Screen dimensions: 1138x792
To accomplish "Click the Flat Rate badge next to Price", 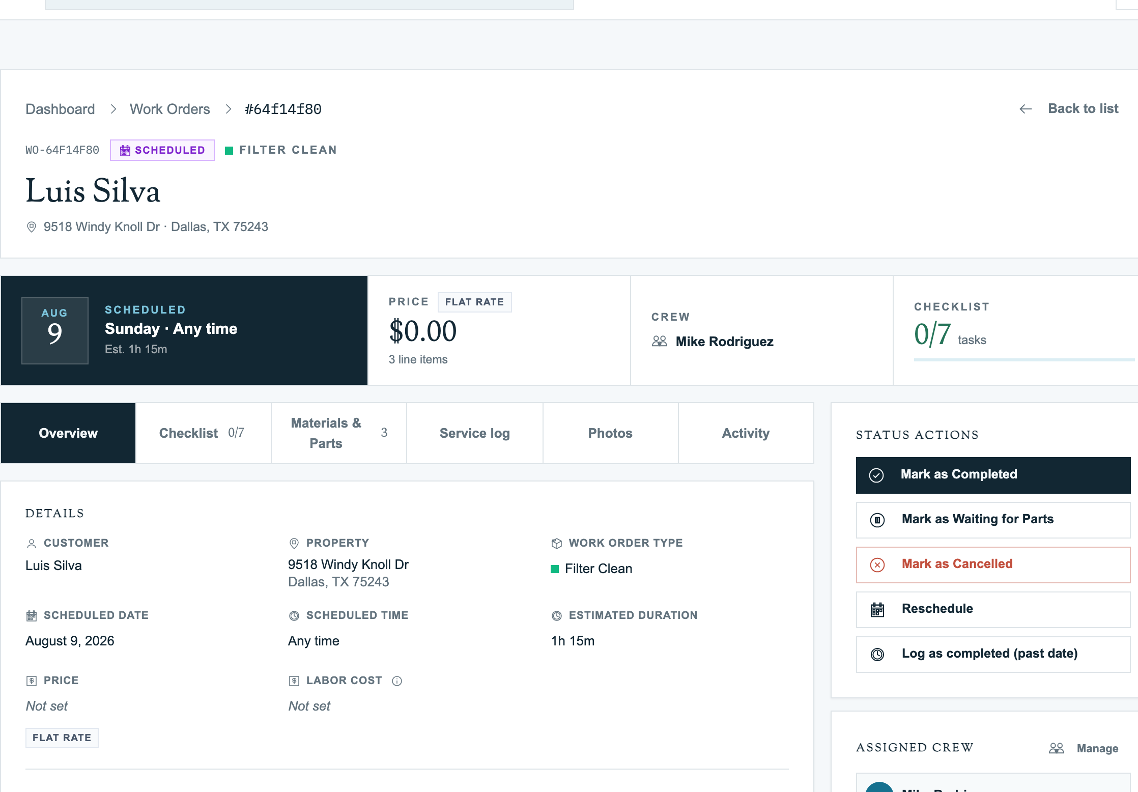I will point(474,302).
